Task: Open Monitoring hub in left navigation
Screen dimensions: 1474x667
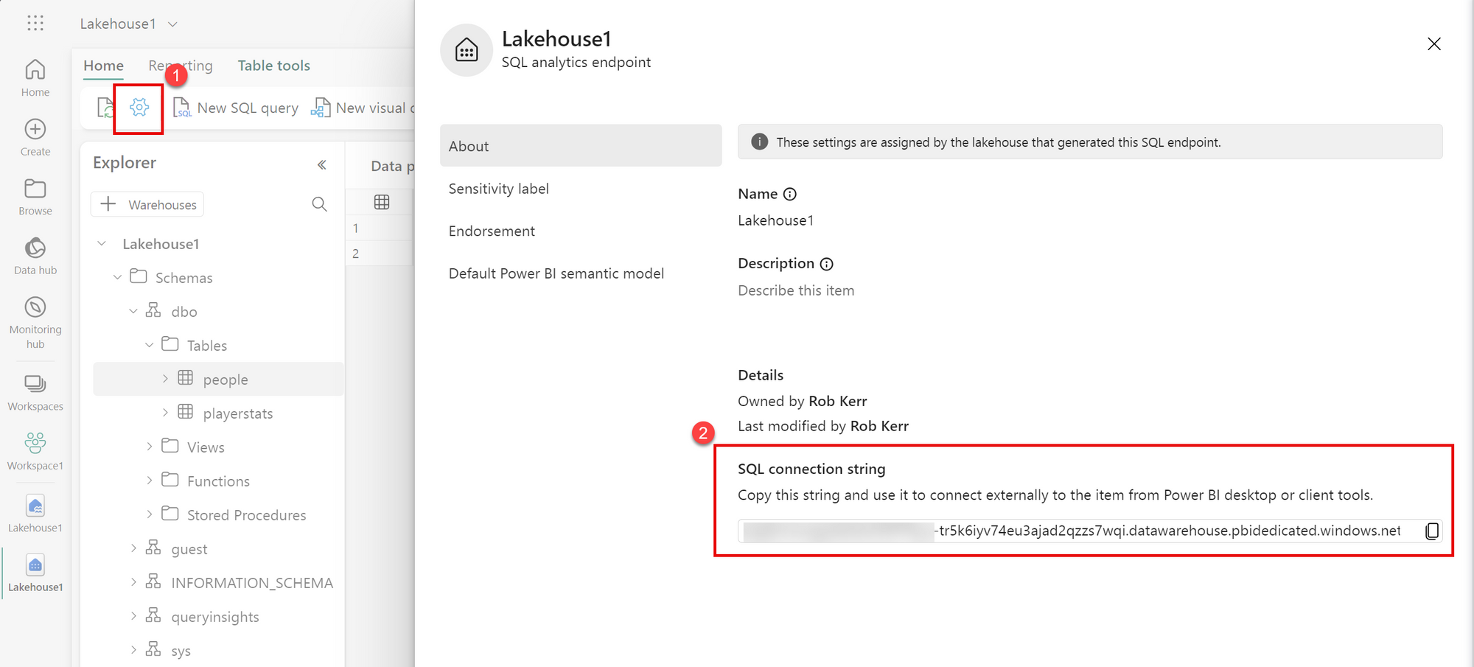Action: coord(35,322)
